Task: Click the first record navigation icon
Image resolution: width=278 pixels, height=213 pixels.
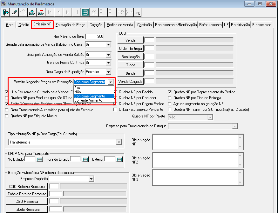Action: (50, 12)
